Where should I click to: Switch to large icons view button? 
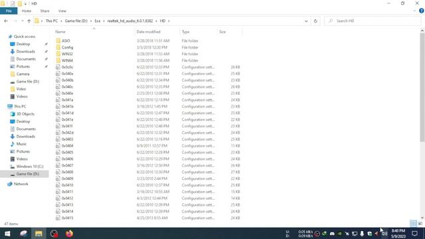tap(420, 224)
